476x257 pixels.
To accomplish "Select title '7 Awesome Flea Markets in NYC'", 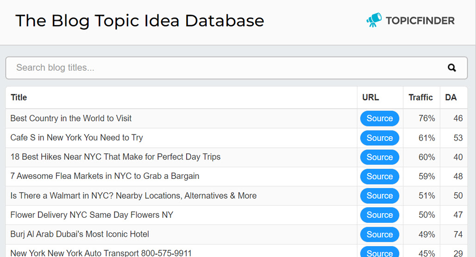I will click(x=105, y=176).
